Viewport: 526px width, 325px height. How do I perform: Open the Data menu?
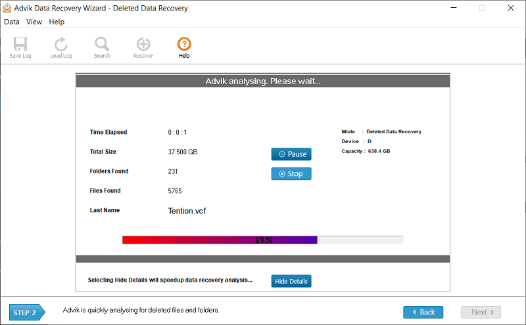11,22
